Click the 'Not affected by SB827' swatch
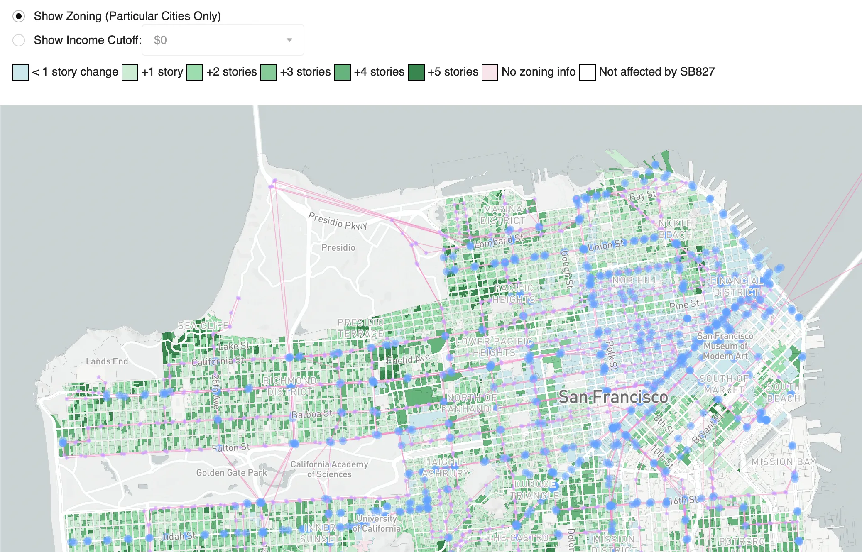This screenshot has height=552, width=862. (588, 72)
